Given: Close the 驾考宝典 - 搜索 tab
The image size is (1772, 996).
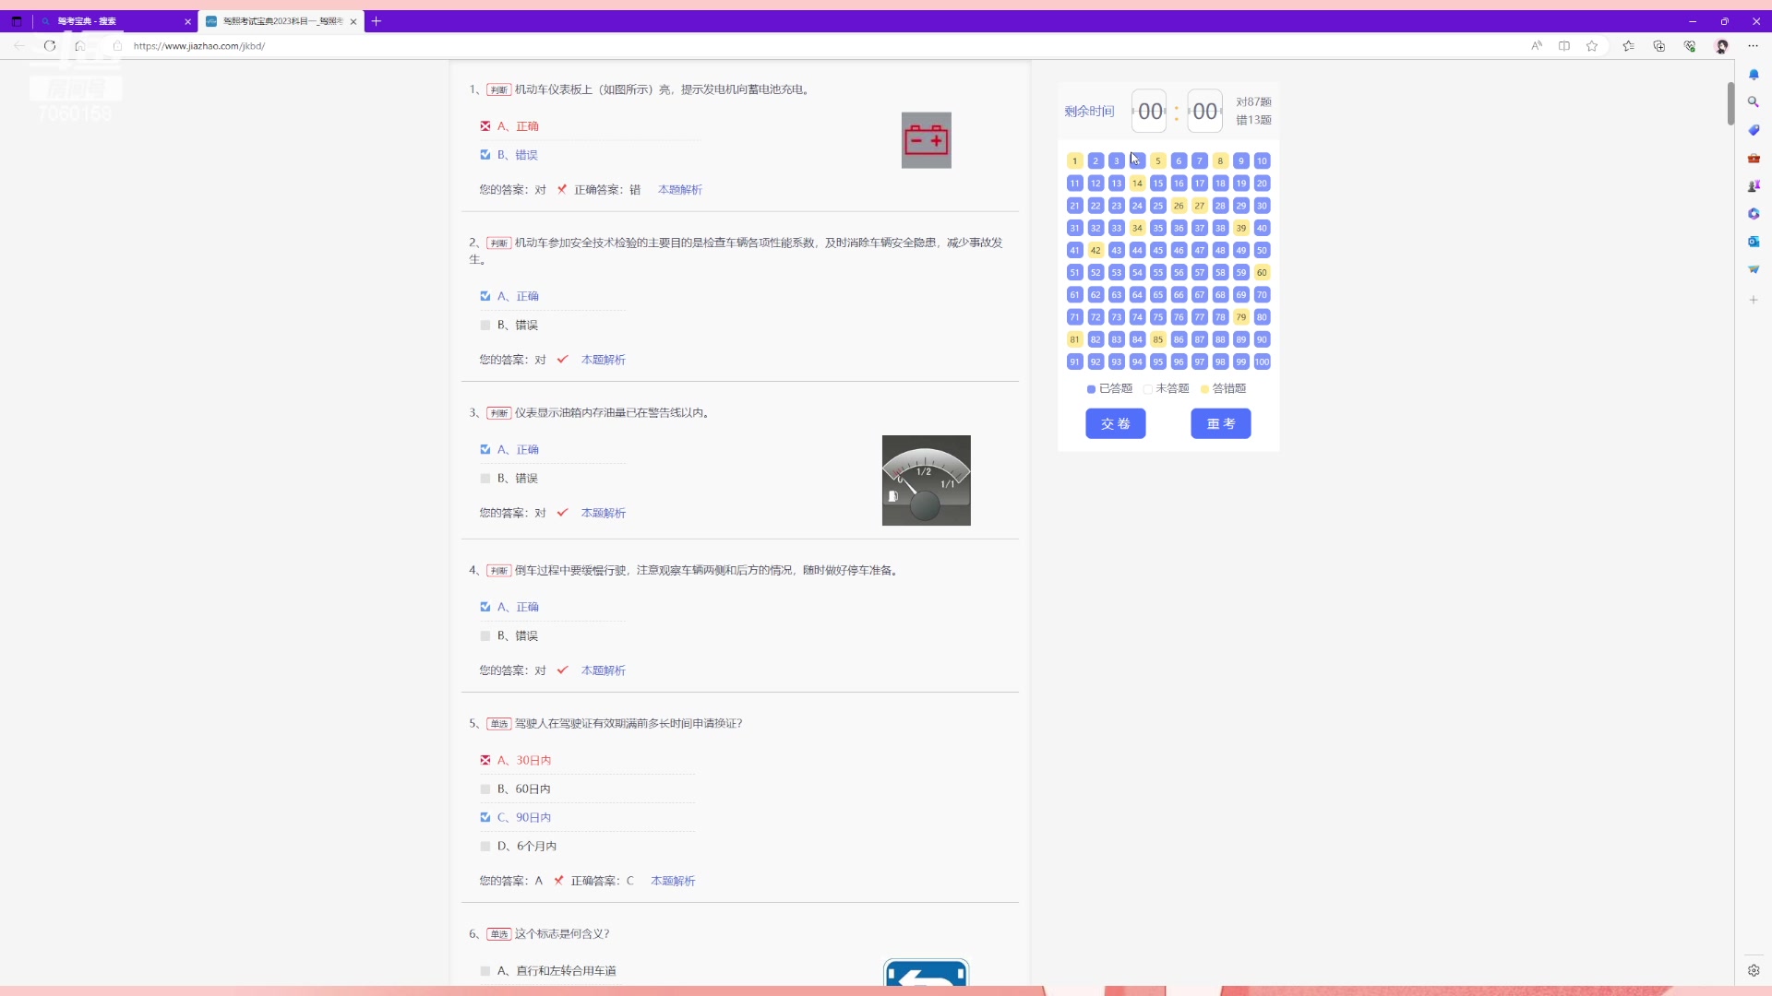Looking at the screenshot, I should (188, 21).
